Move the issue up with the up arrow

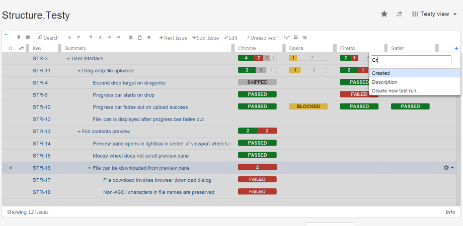point(91,38)
